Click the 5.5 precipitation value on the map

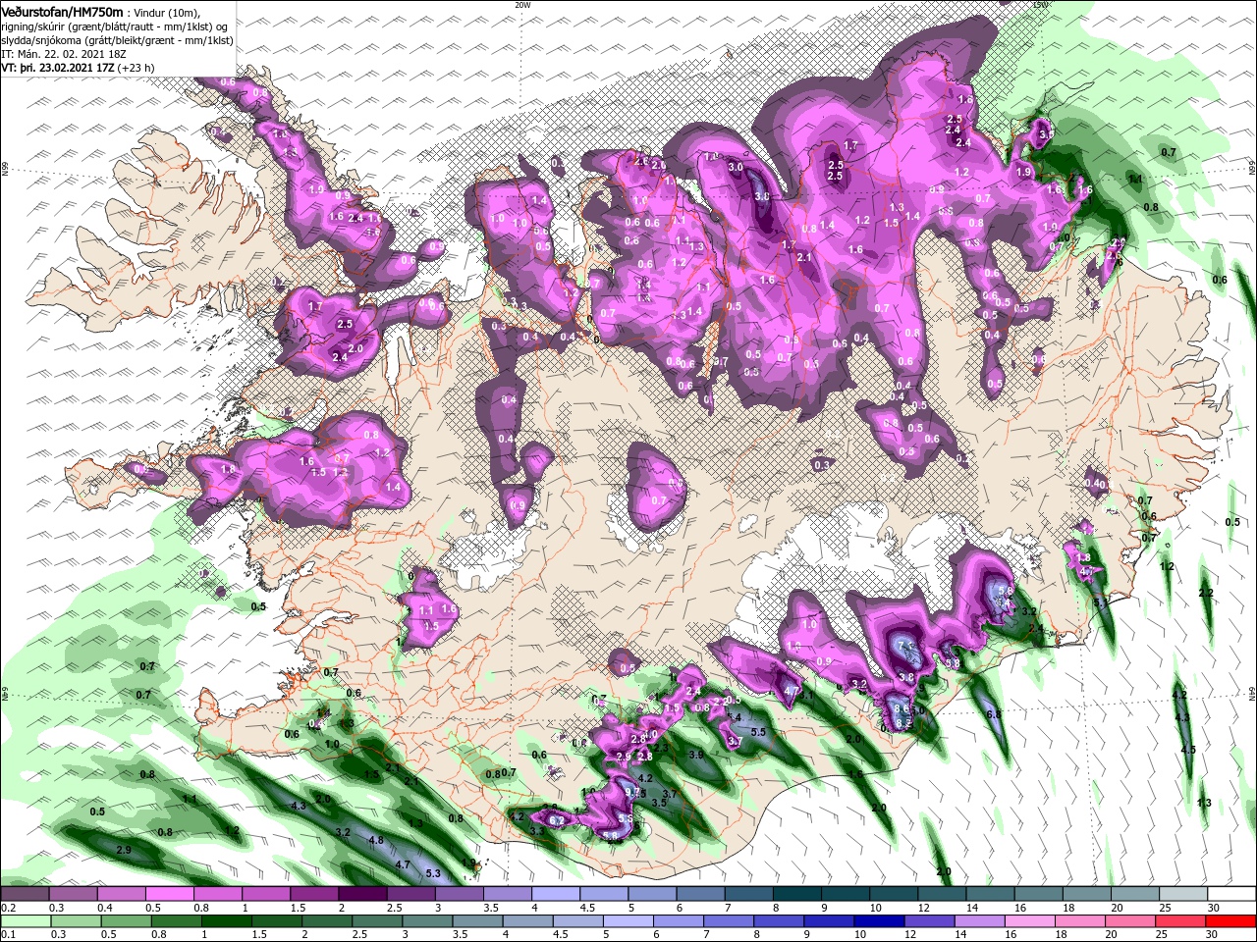point(758,732)
